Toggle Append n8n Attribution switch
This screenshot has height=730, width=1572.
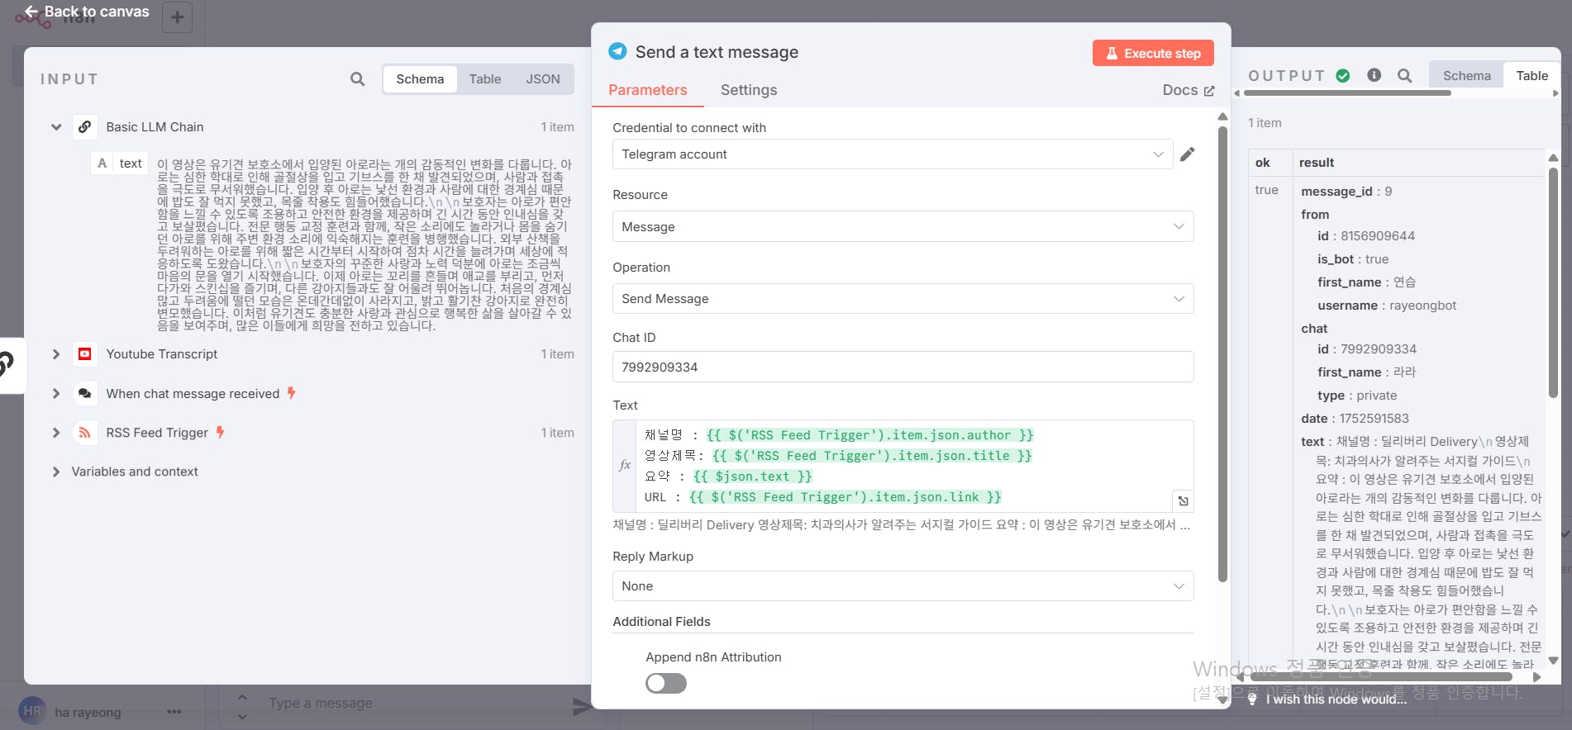666,683
